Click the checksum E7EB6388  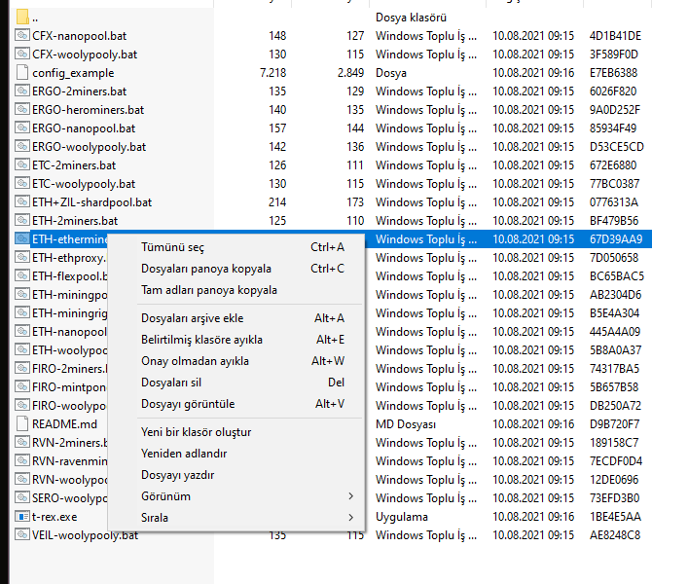pos(613,73)
